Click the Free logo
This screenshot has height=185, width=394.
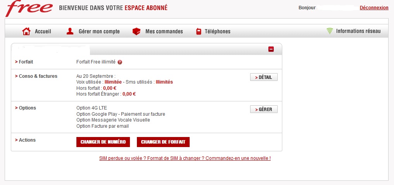tap(29, 8)
